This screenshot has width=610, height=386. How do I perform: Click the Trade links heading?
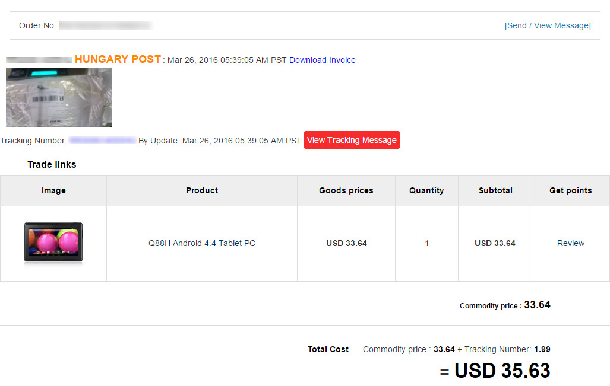pyautogui.click(x=52, y=164)
